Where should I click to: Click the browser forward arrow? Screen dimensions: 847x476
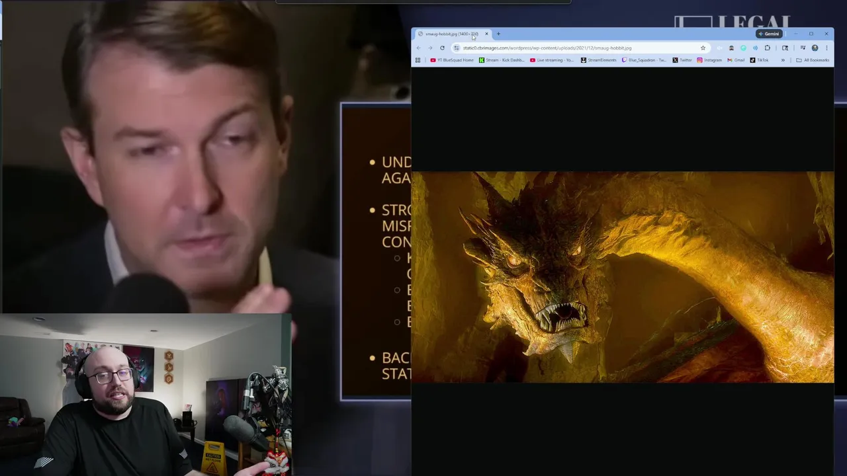pyautogui.click(x=430, y=48)
